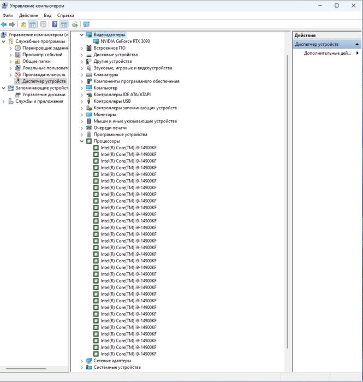Click the Очереди печати printer icon
363x382 pixels.
click(x=89, y=128)
